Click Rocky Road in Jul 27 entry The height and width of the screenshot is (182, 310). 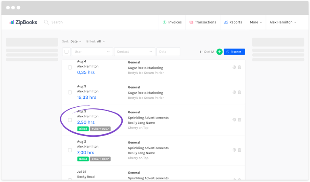(x=86, y=177)
